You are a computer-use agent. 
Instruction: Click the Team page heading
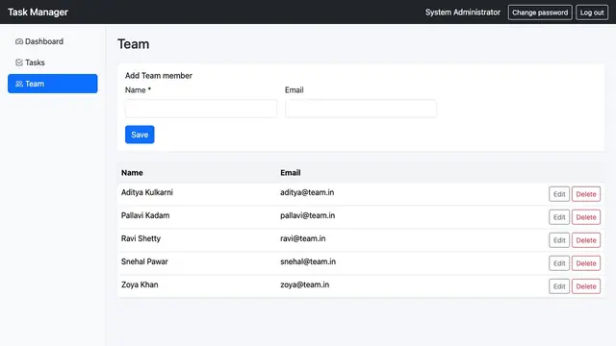133,44
